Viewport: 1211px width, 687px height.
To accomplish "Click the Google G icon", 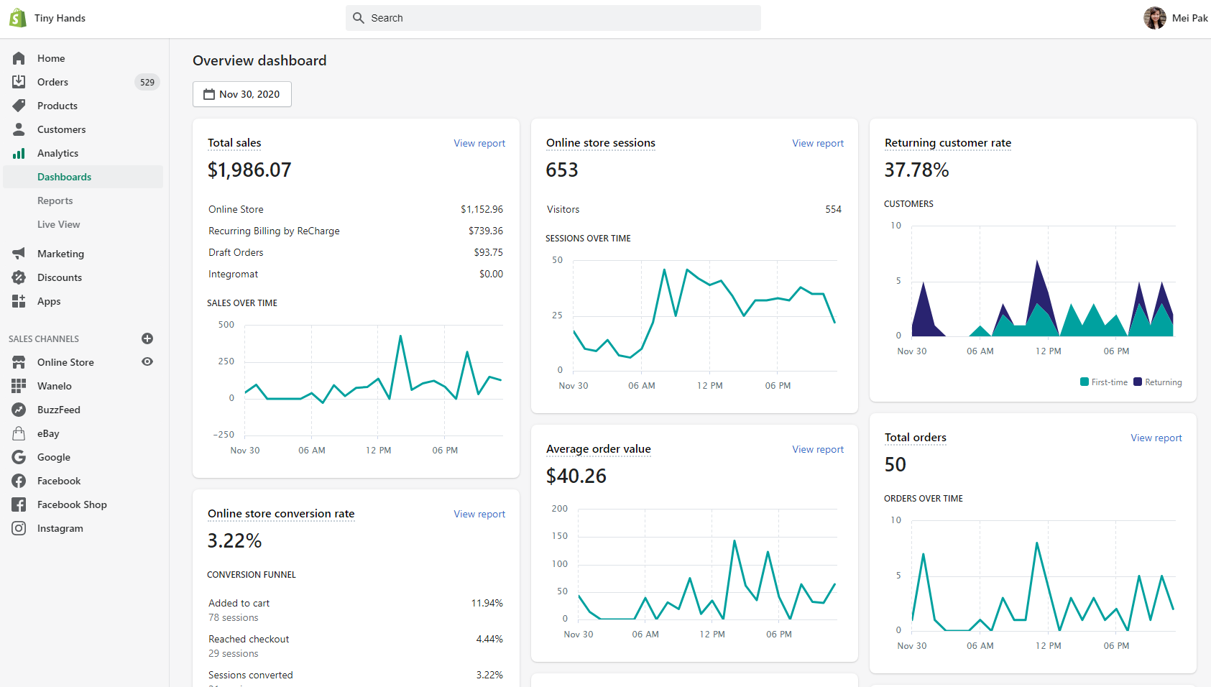I will pyautogui.click(x=19, y=457).
